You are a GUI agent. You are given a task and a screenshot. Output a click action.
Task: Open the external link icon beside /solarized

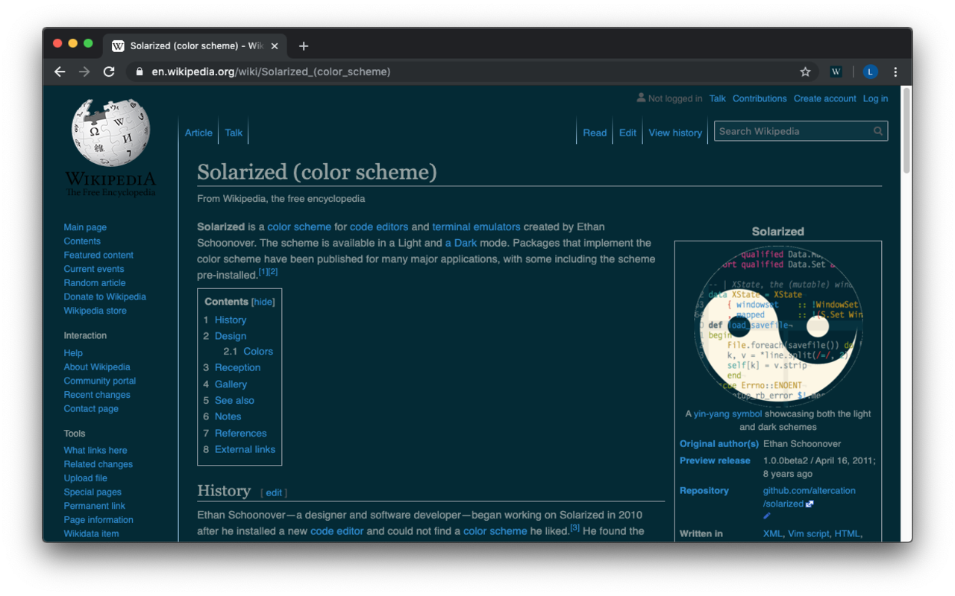point(810,503)
